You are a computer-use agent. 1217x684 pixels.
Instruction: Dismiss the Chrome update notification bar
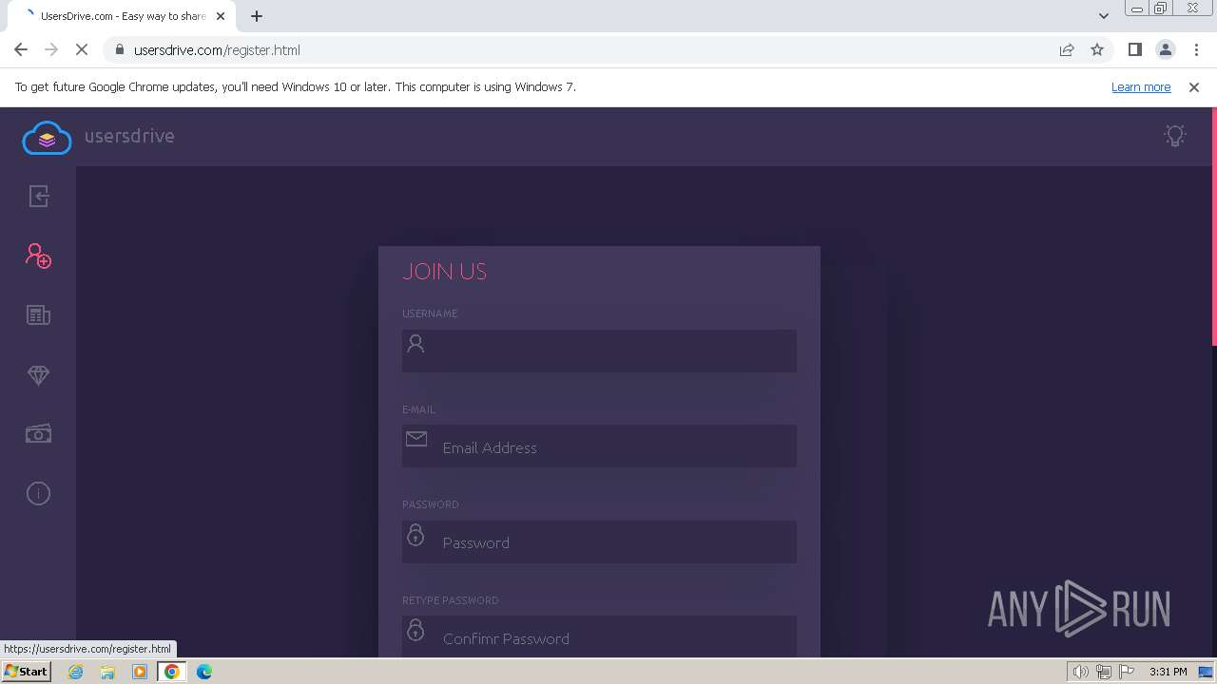point(1194,87)
